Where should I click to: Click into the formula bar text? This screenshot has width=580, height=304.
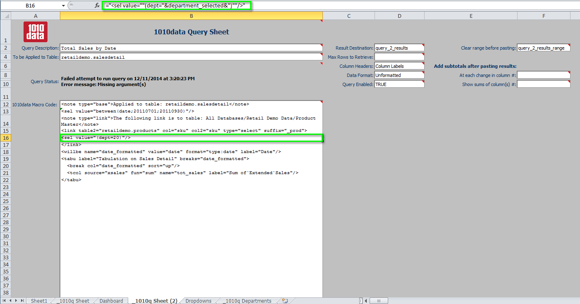176,5
